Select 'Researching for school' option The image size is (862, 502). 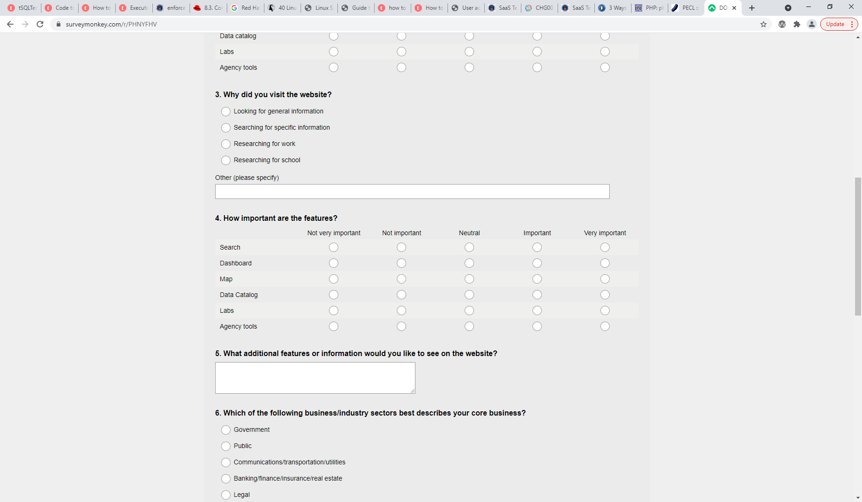[x=226, y=160]
